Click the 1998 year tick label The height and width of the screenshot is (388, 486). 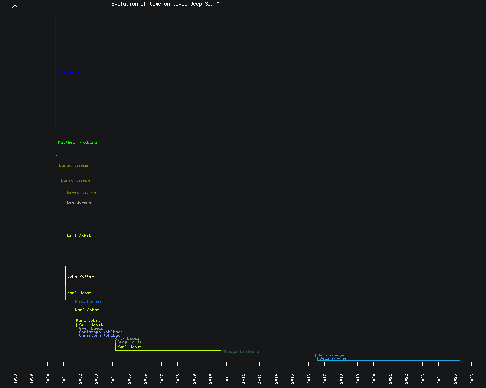click(15, 378)
